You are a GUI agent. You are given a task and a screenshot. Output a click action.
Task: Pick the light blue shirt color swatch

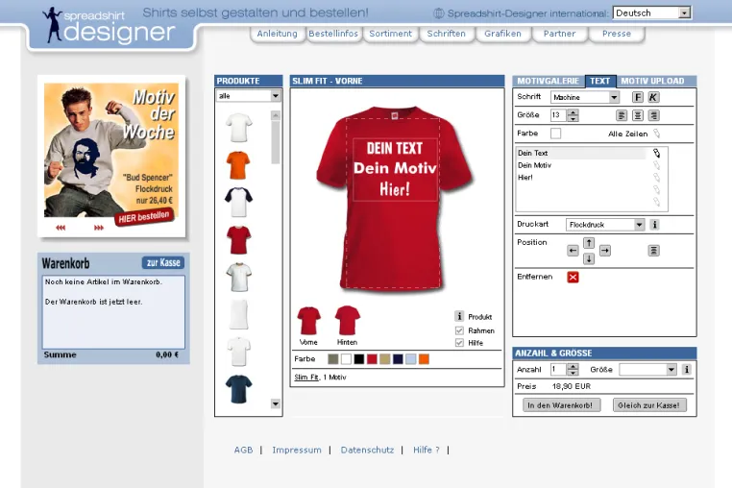click(x=410, y=359)
